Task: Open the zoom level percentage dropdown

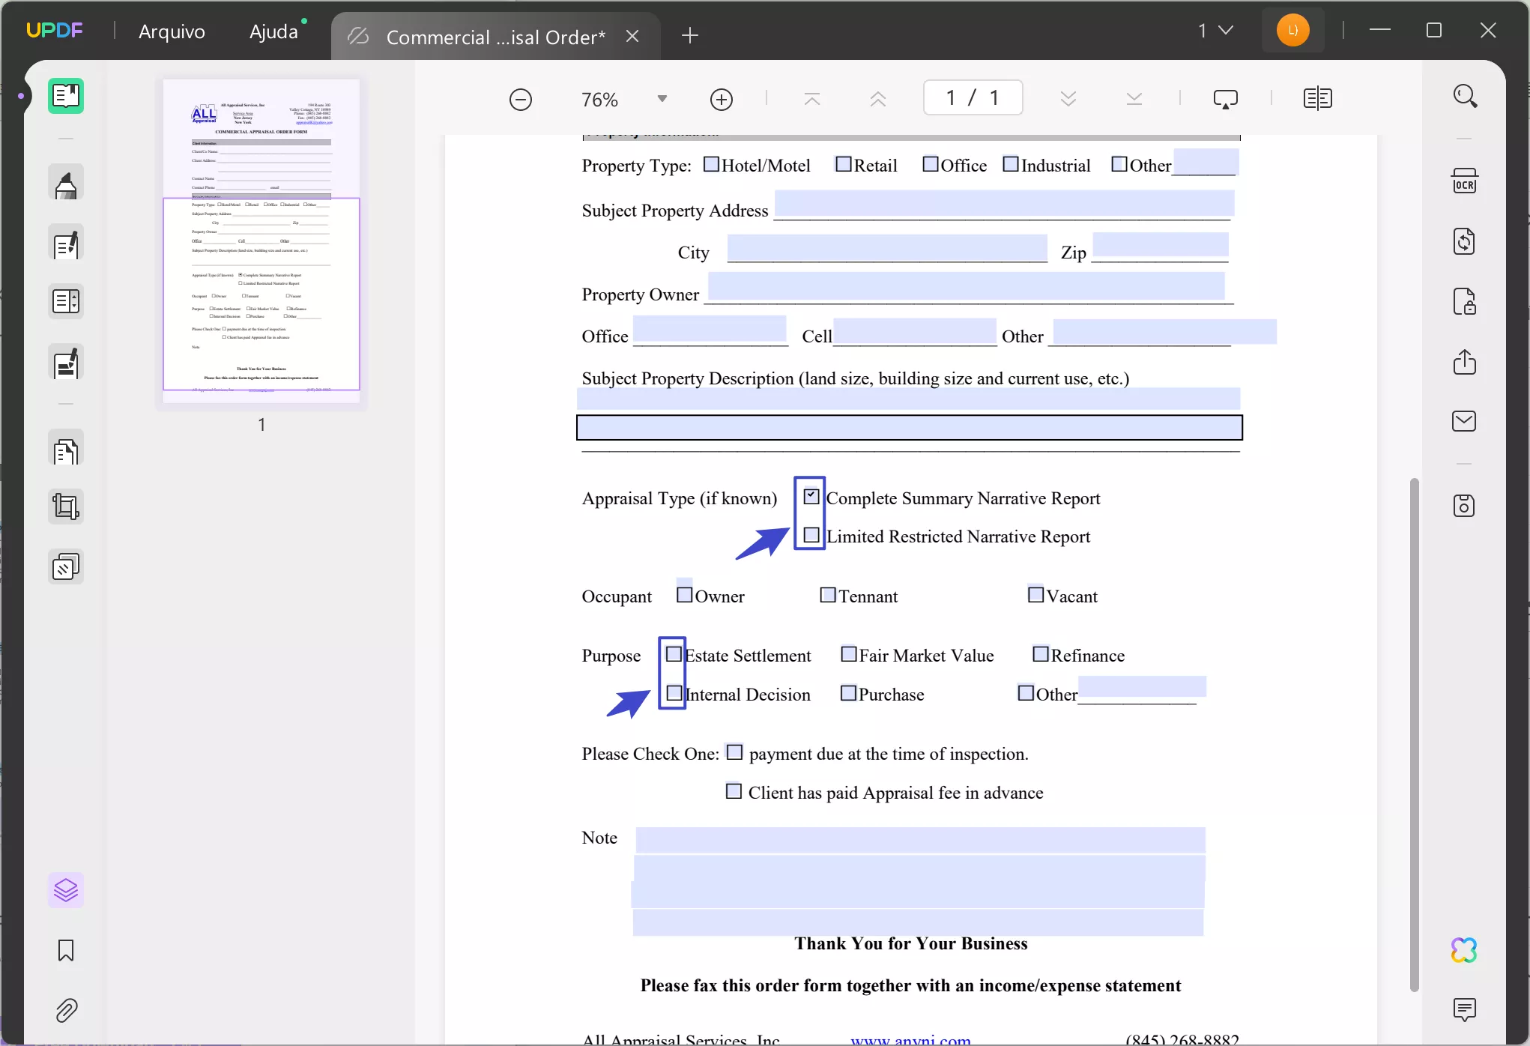Action: [x=660, y=97]
